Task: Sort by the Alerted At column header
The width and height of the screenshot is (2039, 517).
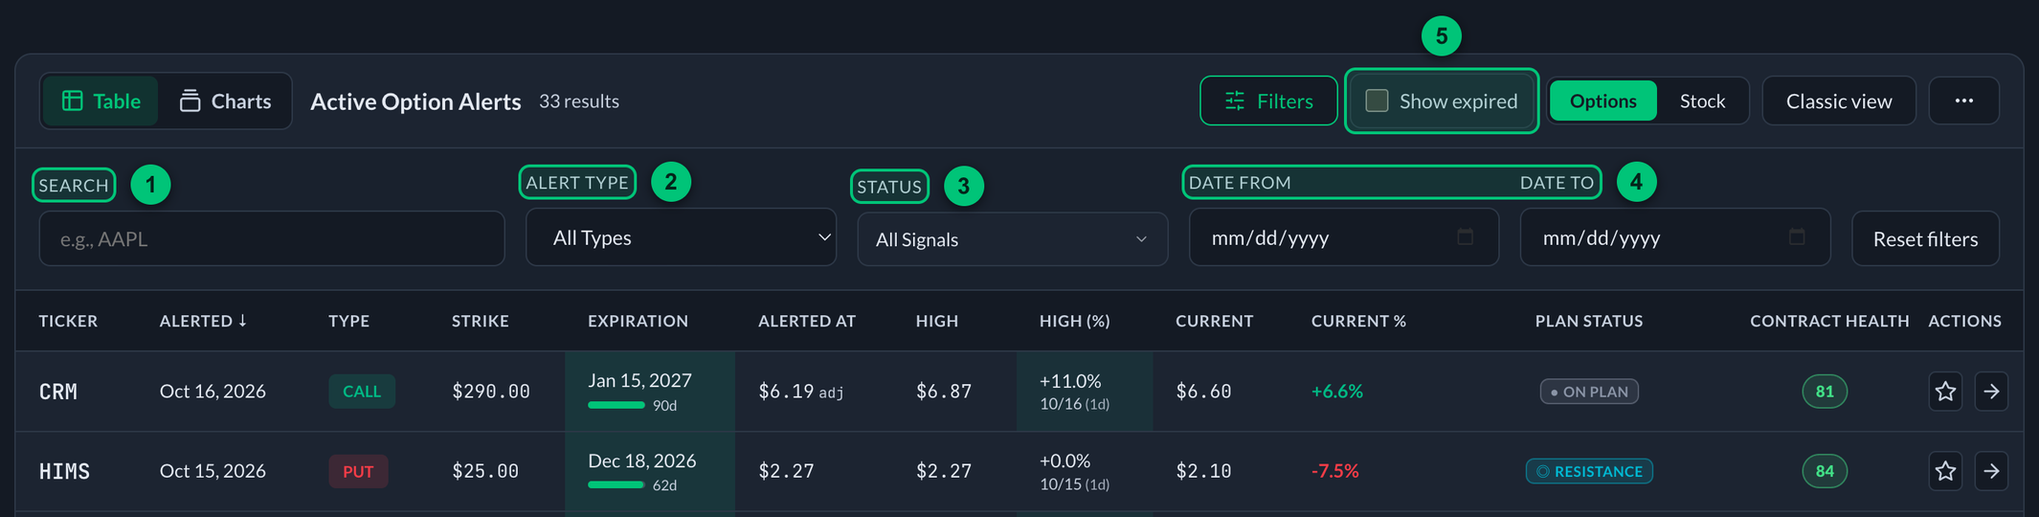Action: click(807, 321)
